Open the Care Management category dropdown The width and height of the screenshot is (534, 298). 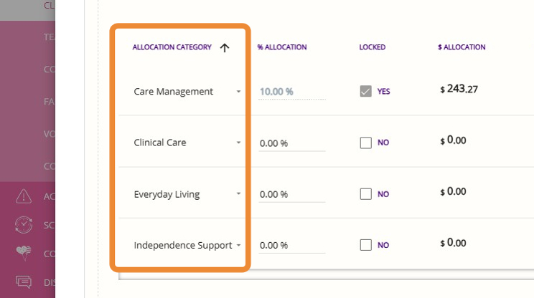(238, 92)
